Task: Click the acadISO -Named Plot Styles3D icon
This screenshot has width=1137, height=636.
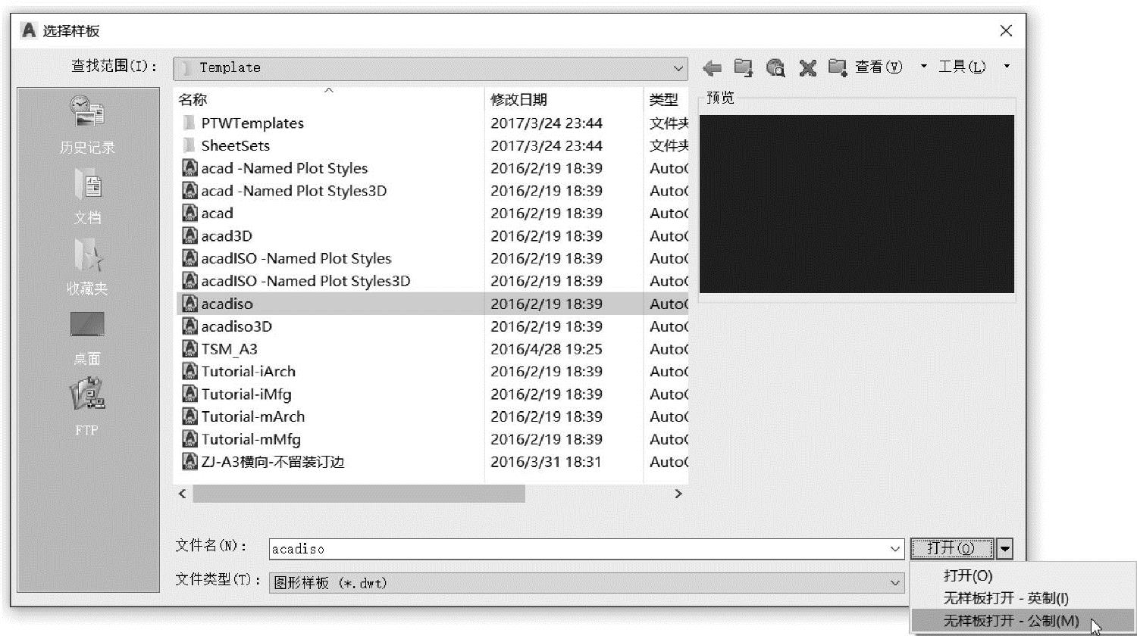Action: coord(190,281)
